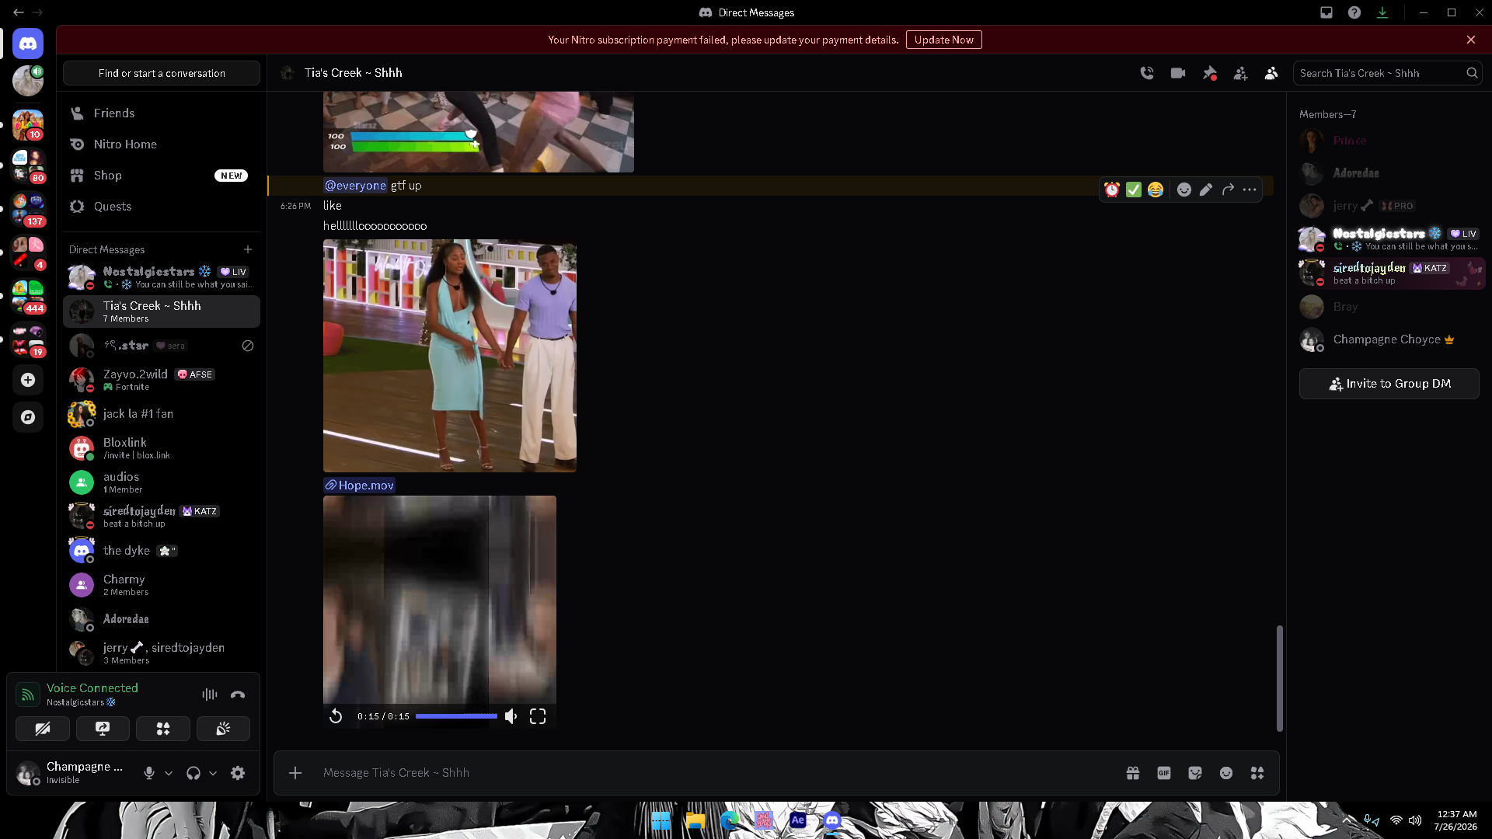Open the Help icon in title bar
The image size is (1492, 839).
coord(1354,12)
